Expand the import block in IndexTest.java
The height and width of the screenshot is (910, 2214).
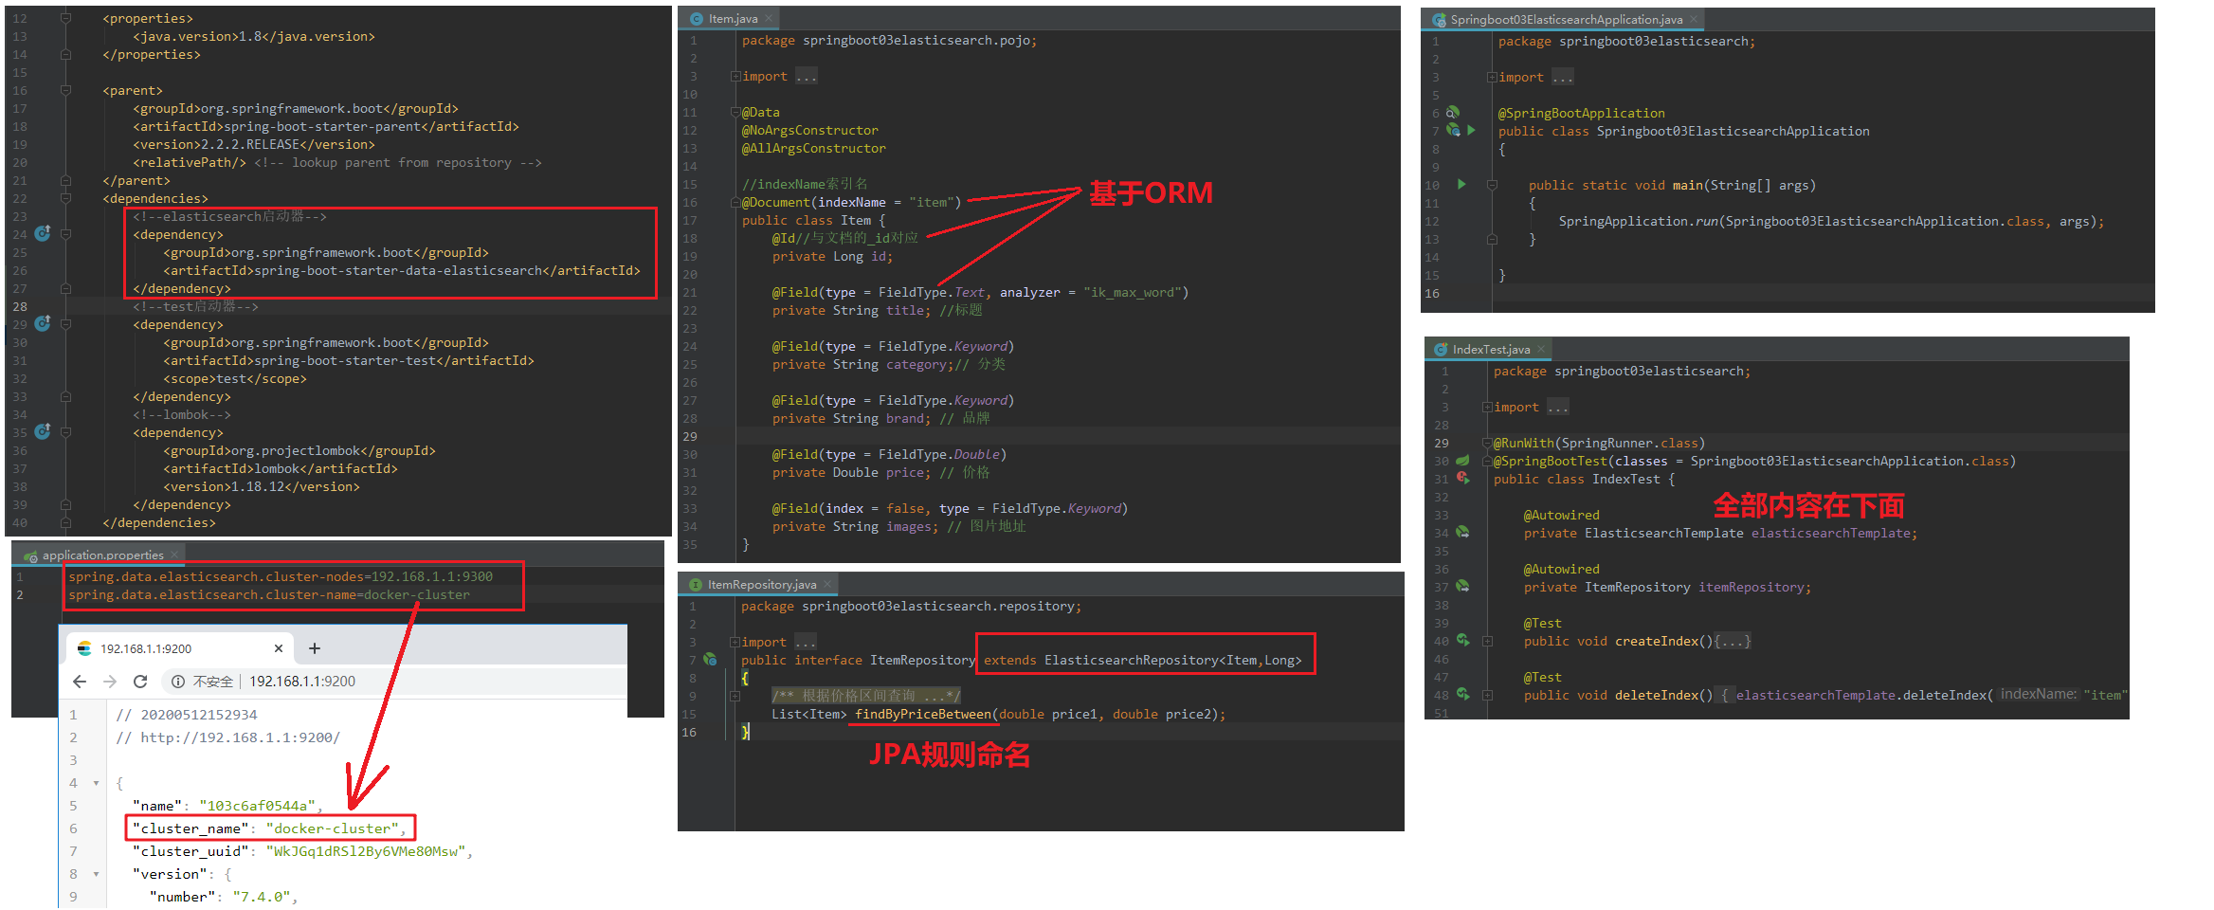coord(1487,407)
